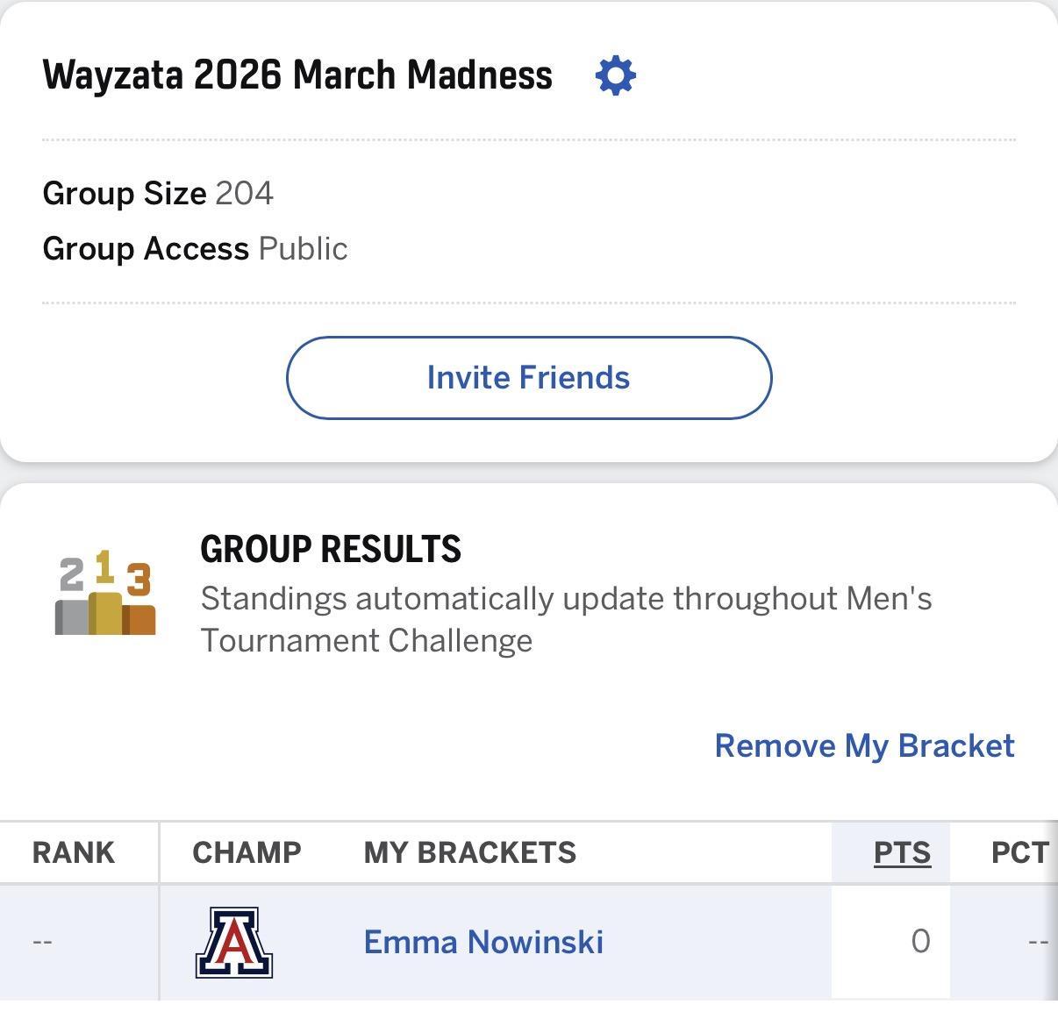Click the standings auto-update description text

(x=566, y=619)
